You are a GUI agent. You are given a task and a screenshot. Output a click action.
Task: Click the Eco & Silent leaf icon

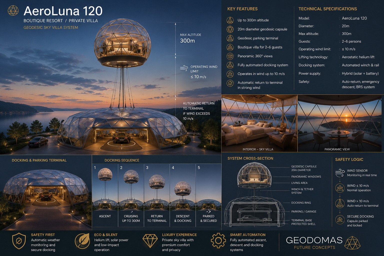click(x=82, y=241)
